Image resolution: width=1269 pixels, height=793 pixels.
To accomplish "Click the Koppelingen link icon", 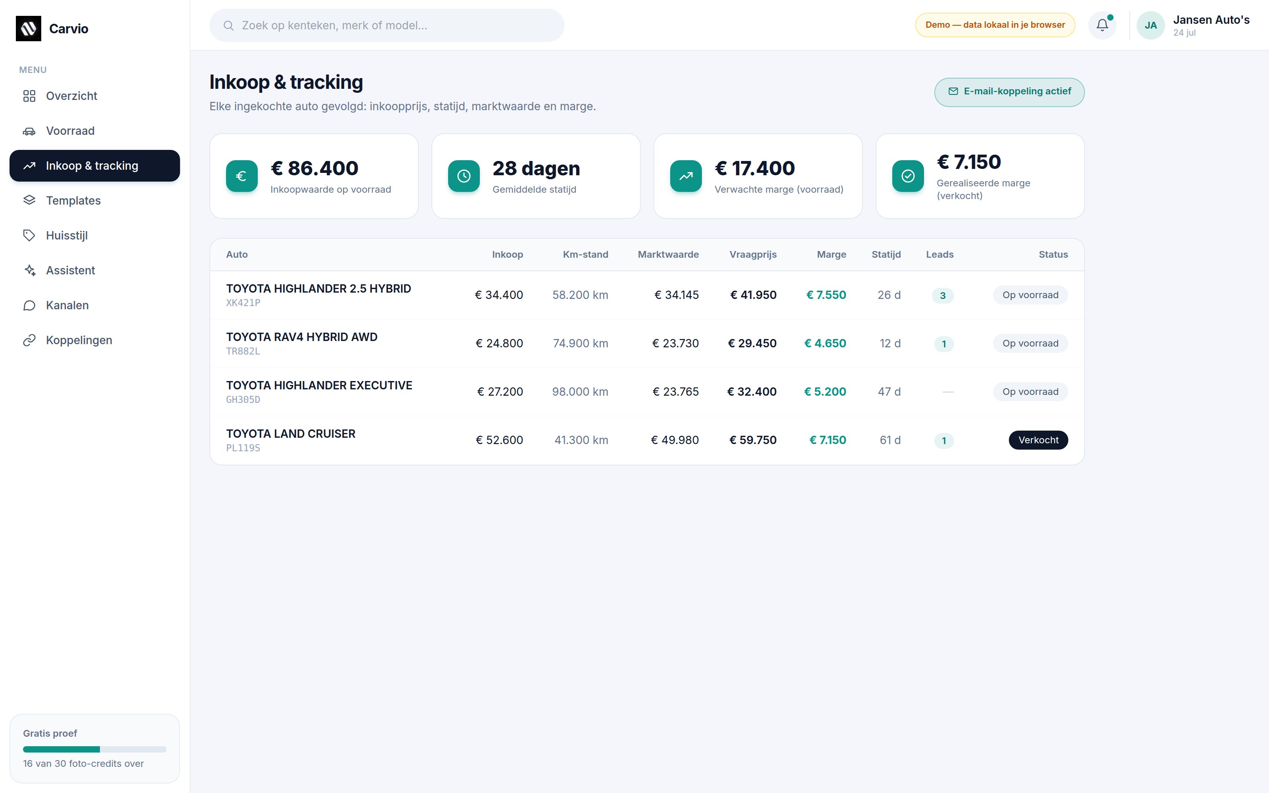I will (29, 340).
